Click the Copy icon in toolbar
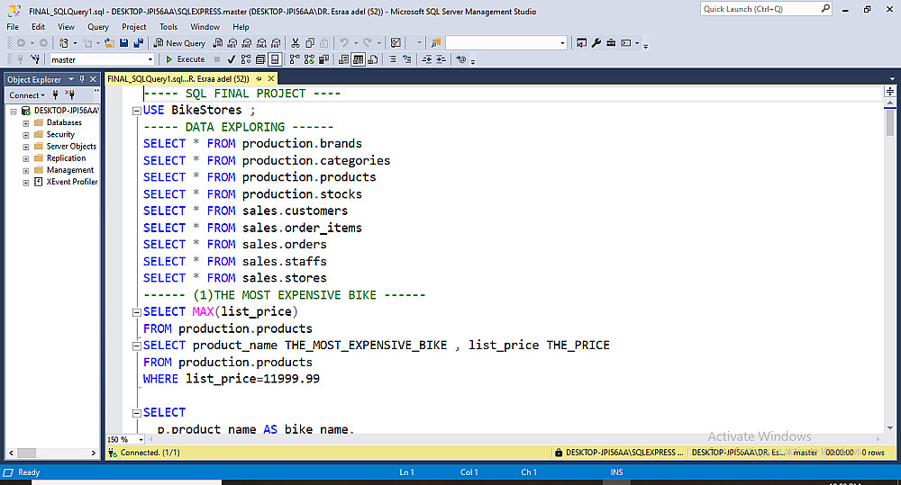 [x=310, y=43]
